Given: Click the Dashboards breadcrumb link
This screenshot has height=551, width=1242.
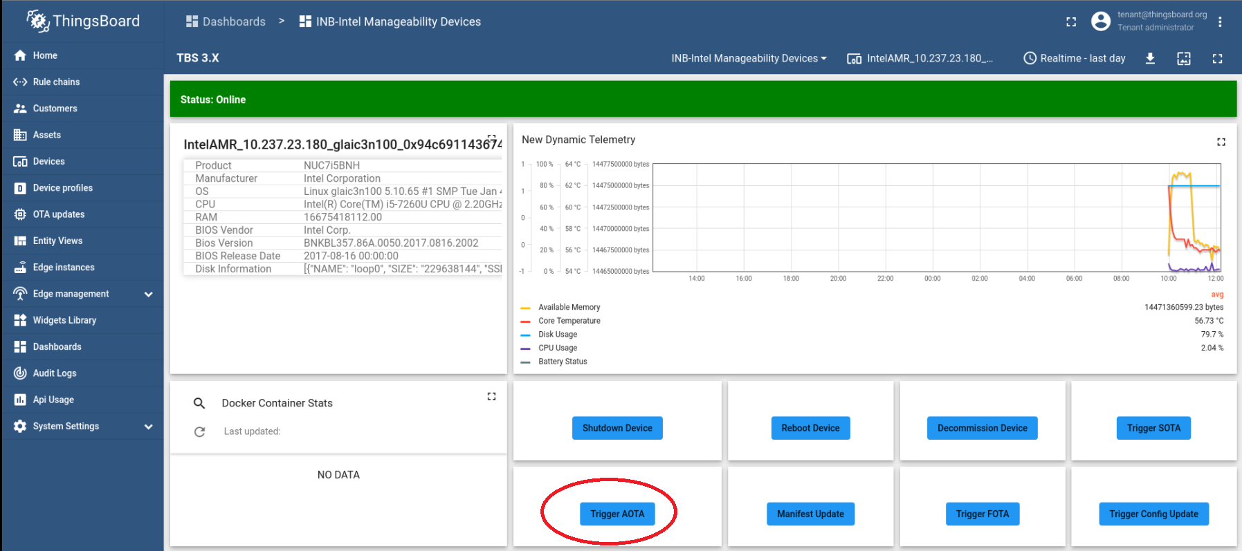Looking at the screenshot, I should (x=226, y=21).
